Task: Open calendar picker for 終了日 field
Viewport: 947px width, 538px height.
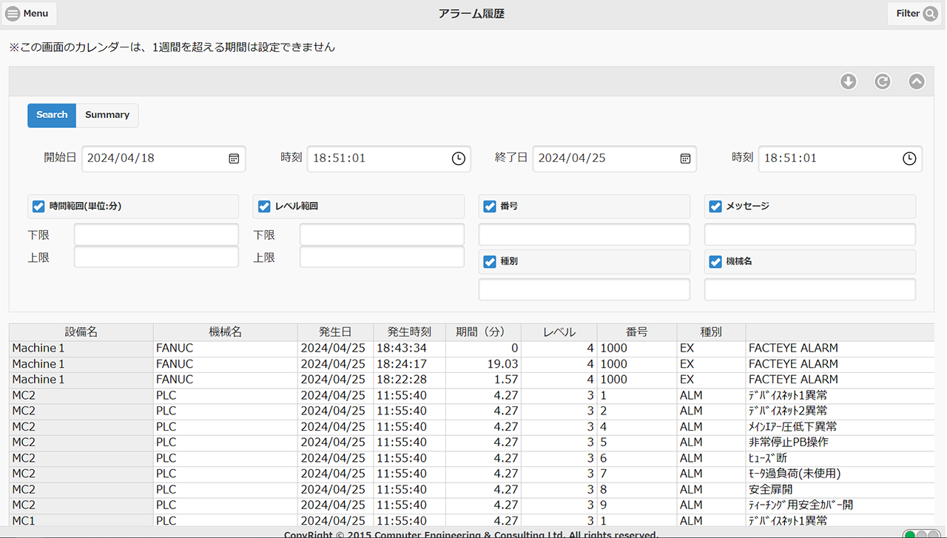Action: (x=685, y=158)
